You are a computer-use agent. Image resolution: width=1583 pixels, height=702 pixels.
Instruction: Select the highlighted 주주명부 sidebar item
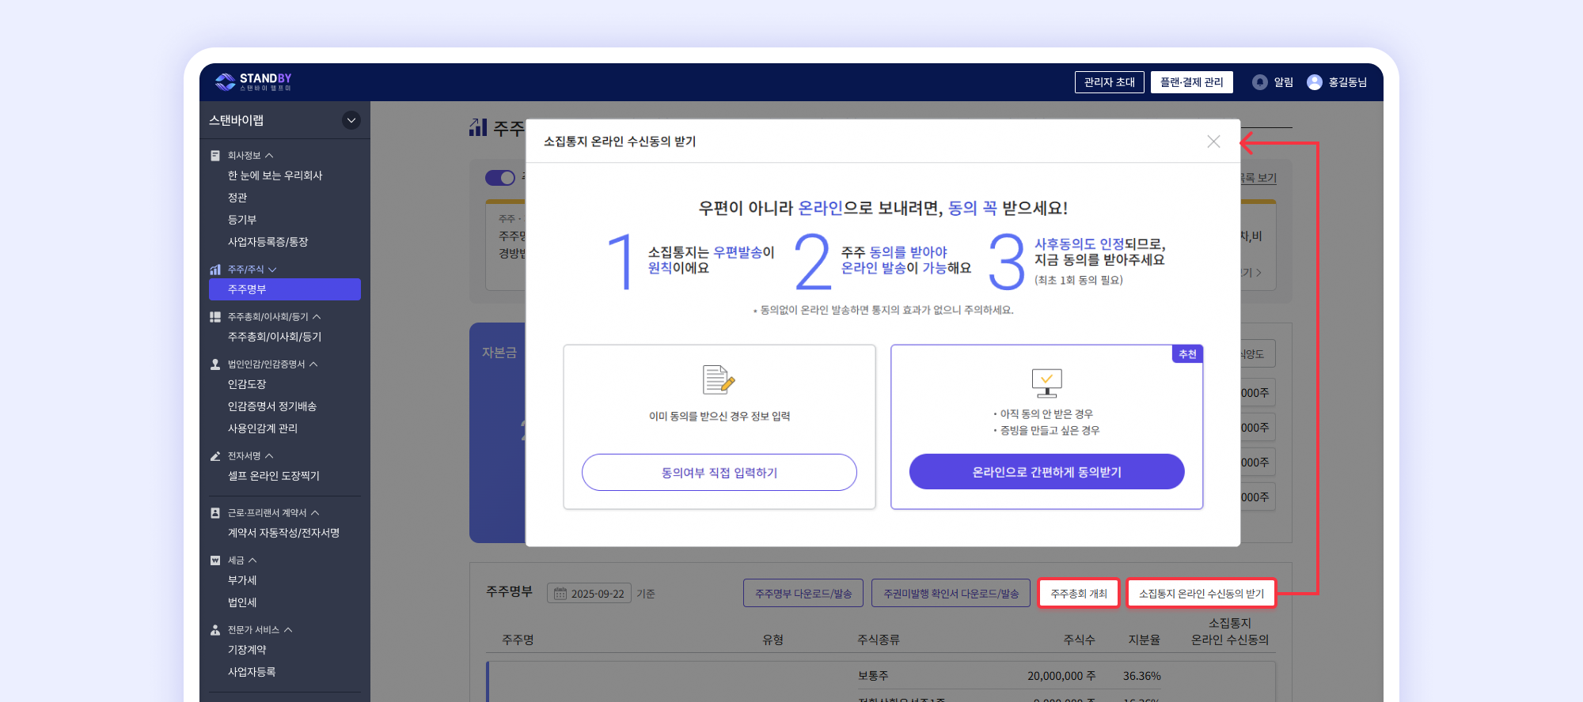click(x=285, y=289)
